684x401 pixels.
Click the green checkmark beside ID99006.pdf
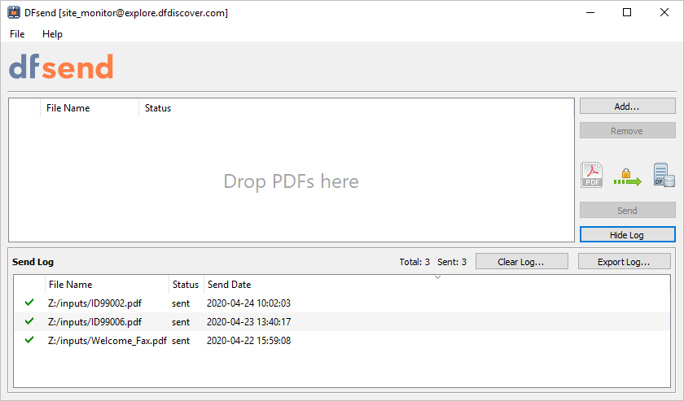(x=29, y=321)
